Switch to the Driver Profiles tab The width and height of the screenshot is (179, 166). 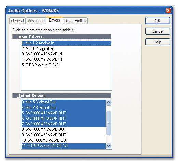click(75, 21)
